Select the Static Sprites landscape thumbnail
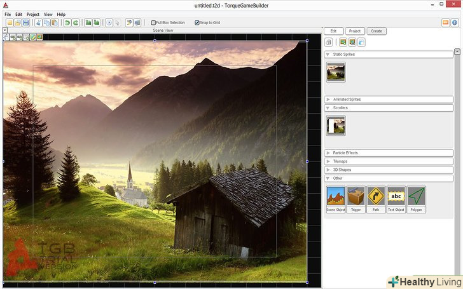This screenshot has height=289, width=463. tap(336, 72)
